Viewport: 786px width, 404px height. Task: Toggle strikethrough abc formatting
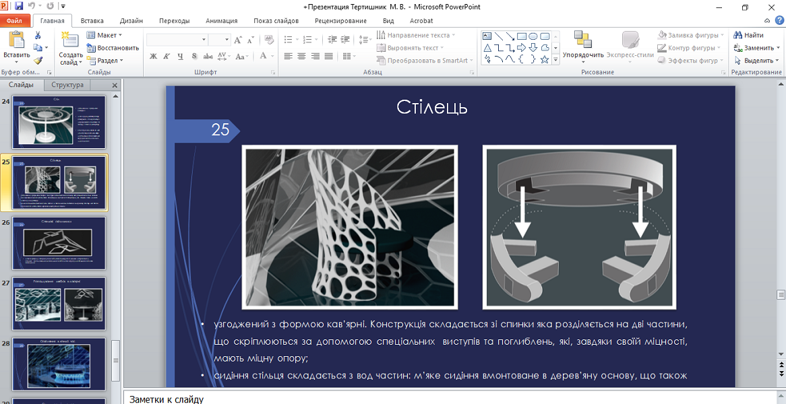click(208, 56)
